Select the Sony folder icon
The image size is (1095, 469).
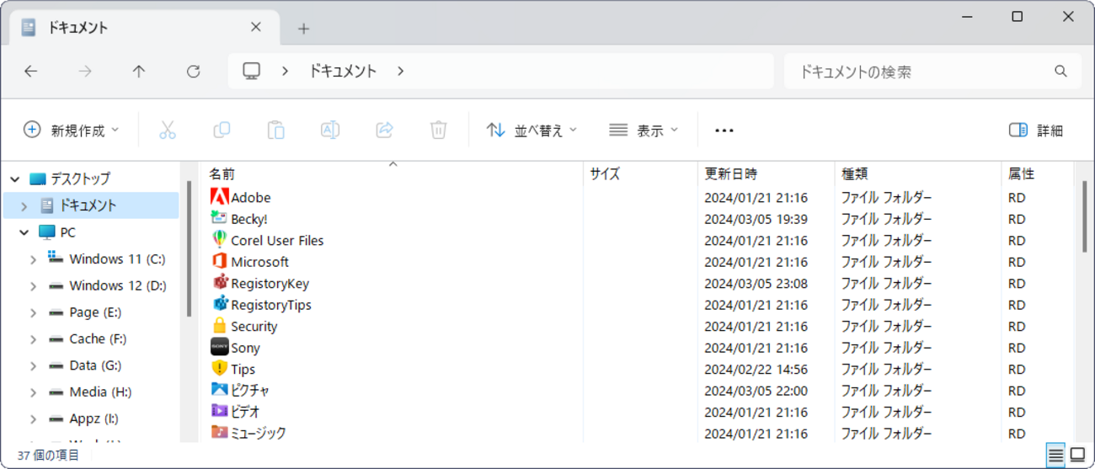pyautogui.click(x=219, y=347)
